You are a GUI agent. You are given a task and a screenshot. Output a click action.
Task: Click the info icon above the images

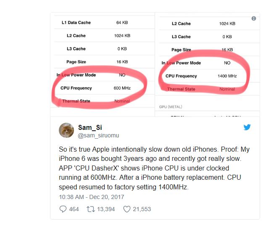click(x=254, y=18)
